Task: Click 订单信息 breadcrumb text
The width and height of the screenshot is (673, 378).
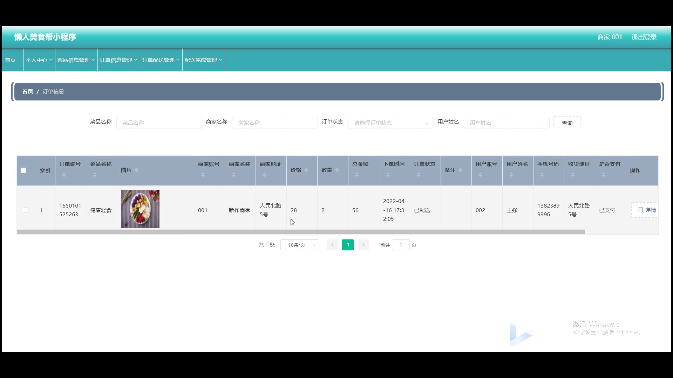Action: (53, 92)
